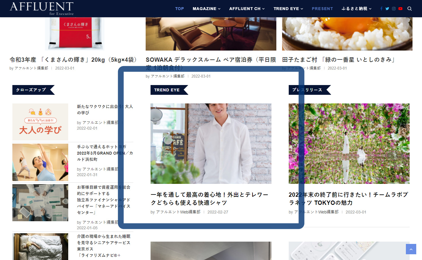Open the Twitter social icon
Viewport: 422px width, 260px height.
387,9
